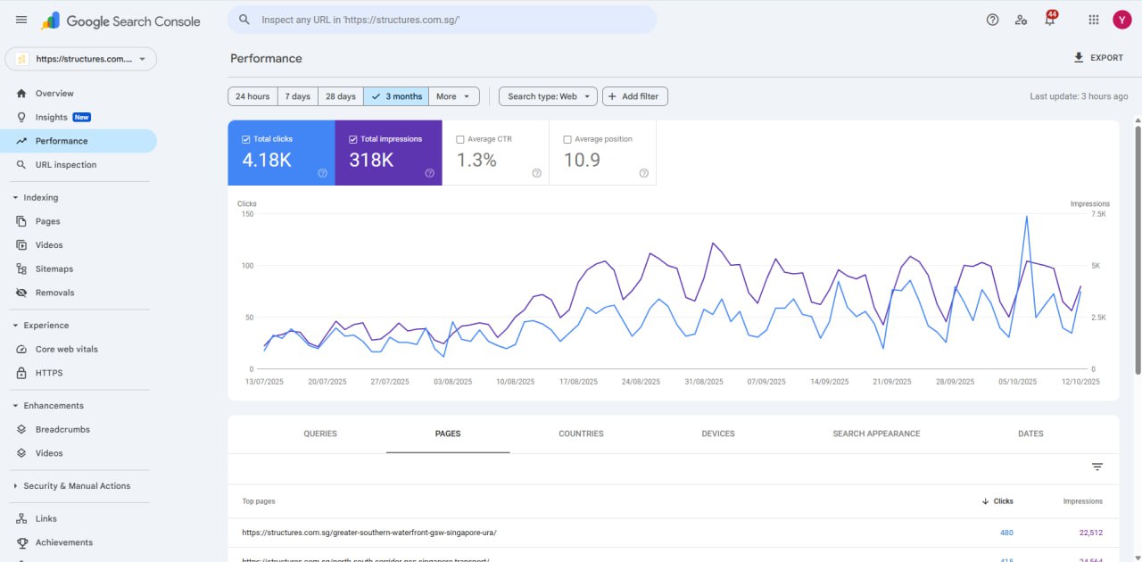This screenshot has height=562, width=1142.
Task: Click the help question mark icon
Action: [x=992, y=20]
